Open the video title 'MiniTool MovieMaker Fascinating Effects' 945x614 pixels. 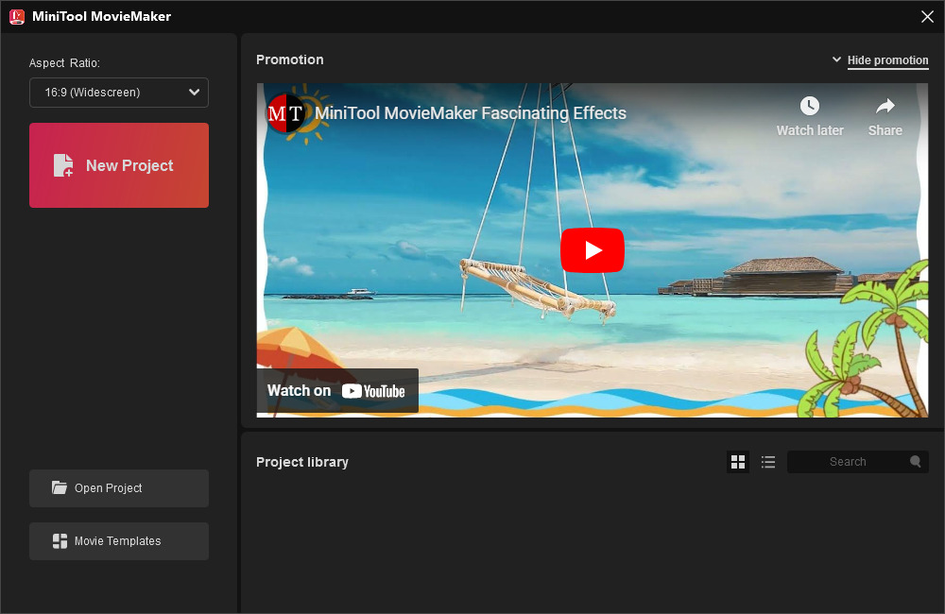coord(471,113)
